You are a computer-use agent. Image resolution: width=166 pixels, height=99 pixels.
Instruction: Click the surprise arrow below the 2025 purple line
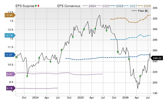[x=27, y=76]
